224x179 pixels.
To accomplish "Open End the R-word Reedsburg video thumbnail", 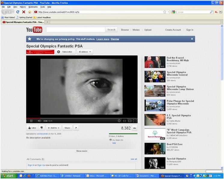I will click(x=155, y=62).
